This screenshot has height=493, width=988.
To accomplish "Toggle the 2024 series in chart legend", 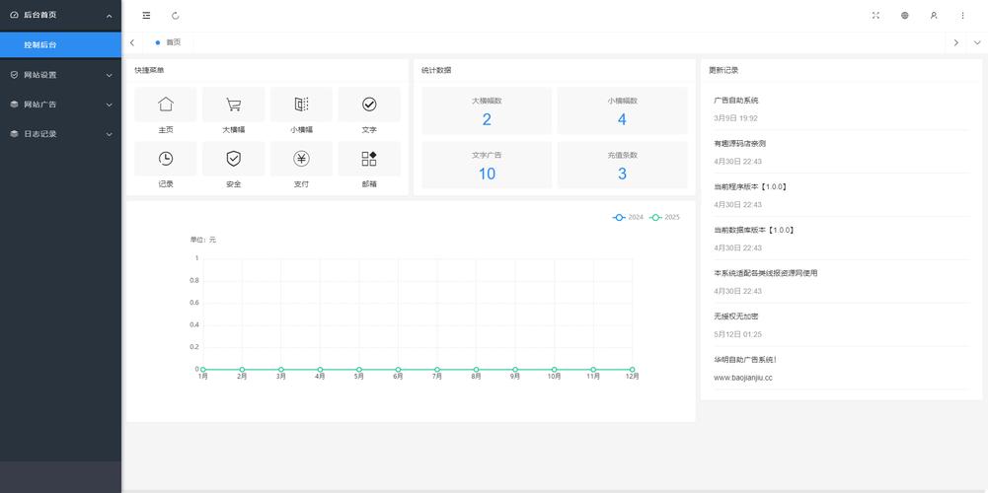I will coord(629,217).
